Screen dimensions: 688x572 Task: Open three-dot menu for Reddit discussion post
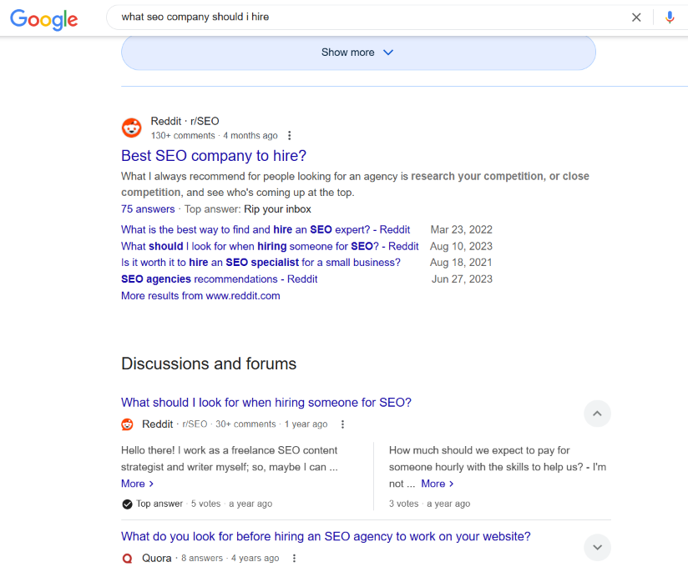342,424
